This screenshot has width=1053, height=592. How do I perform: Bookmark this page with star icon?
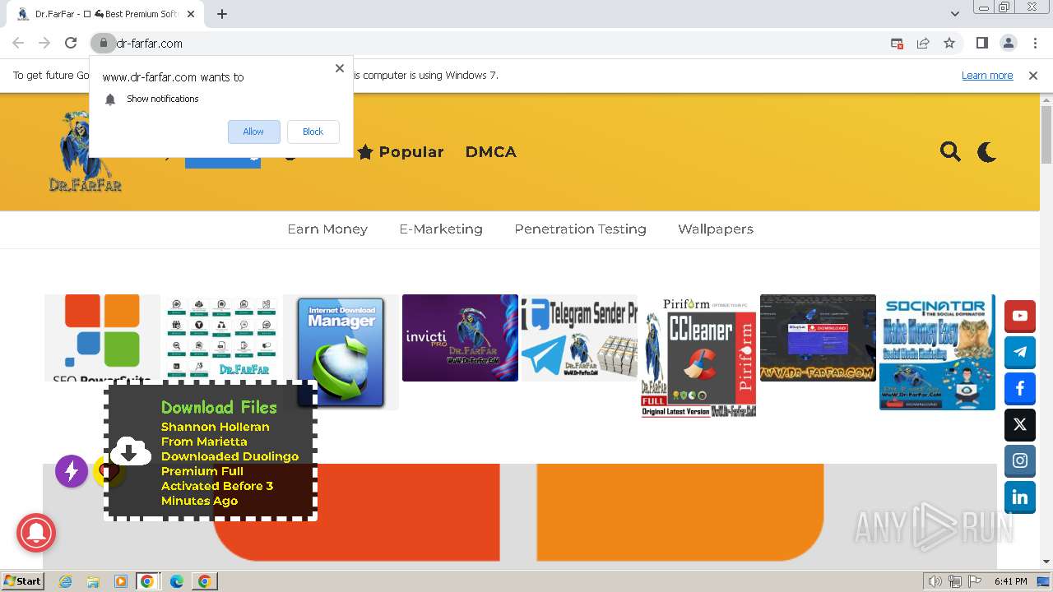tap(949, 43)
